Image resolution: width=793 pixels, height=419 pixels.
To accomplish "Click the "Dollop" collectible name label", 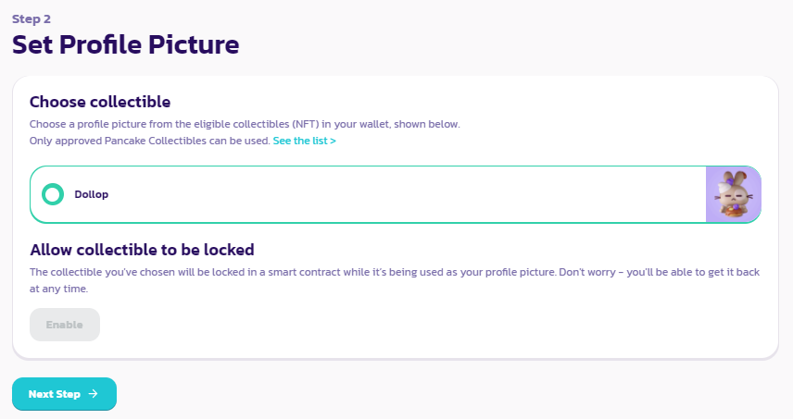I will pos(92,194).
